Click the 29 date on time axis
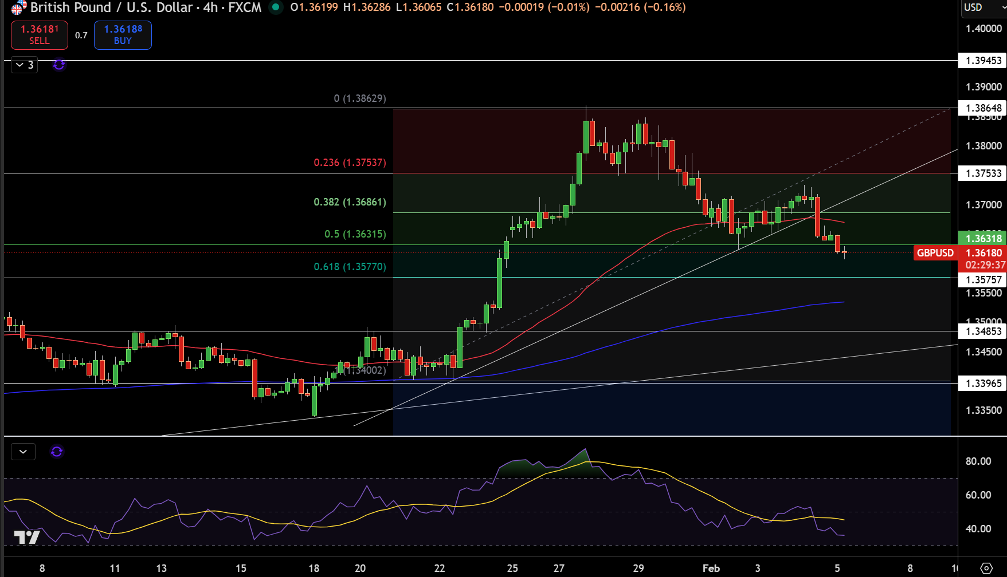 [x=638, y=568]
